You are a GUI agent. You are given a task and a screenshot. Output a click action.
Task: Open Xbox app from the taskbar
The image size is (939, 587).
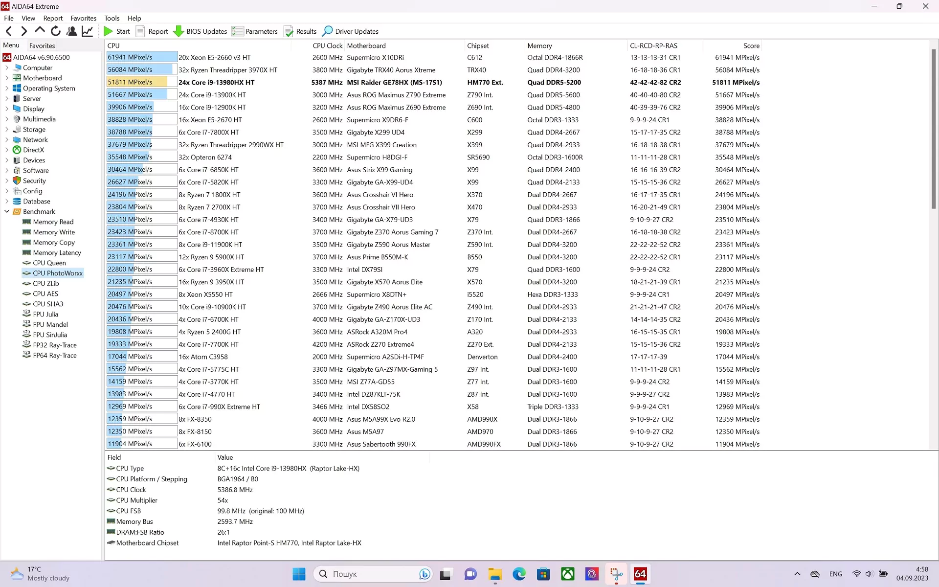click(x=567, y=574)
